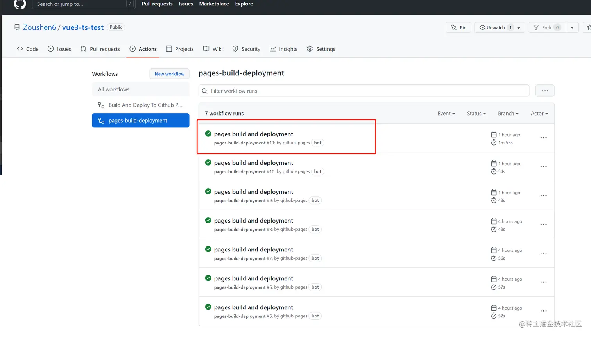Open run #5 pages build and deployment

[x=254, y=307]
